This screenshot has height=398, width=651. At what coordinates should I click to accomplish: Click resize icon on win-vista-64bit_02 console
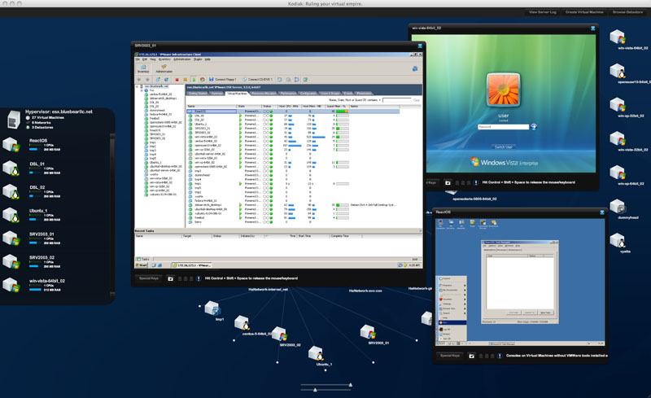tap(593, 28)
